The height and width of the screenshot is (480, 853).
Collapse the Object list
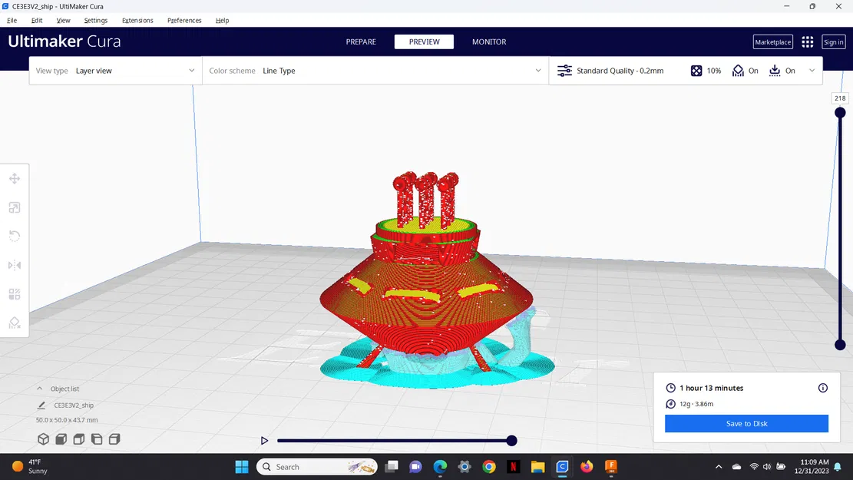click(x=40, y=389)
